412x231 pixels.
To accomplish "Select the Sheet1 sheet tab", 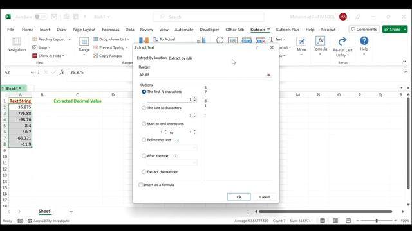I will coord(45,211).
